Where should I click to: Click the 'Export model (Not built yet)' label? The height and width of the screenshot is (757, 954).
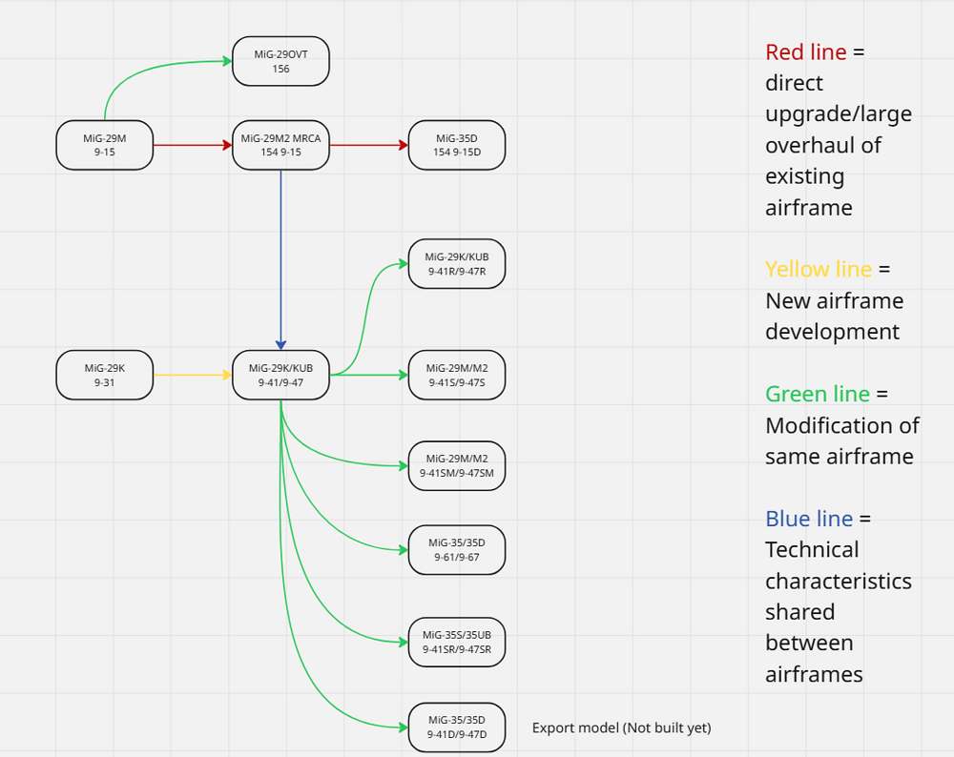[x=621, y=727]
